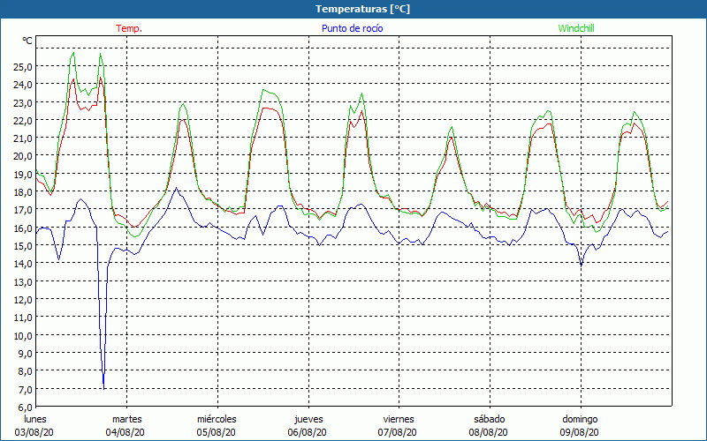Click the 'Windchill' green legend label

576,28
